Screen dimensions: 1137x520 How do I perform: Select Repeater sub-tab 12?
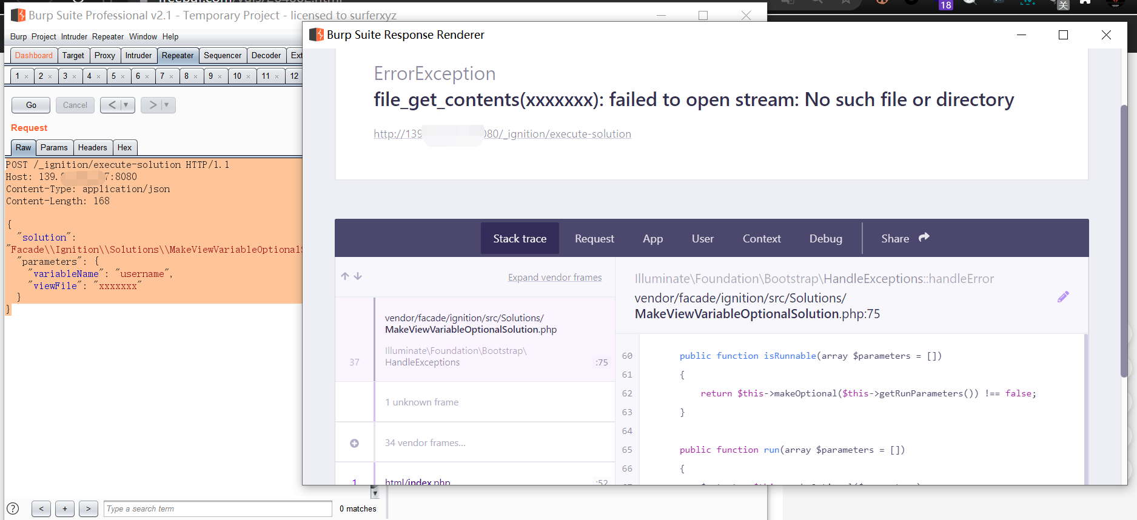coord(294,76)
